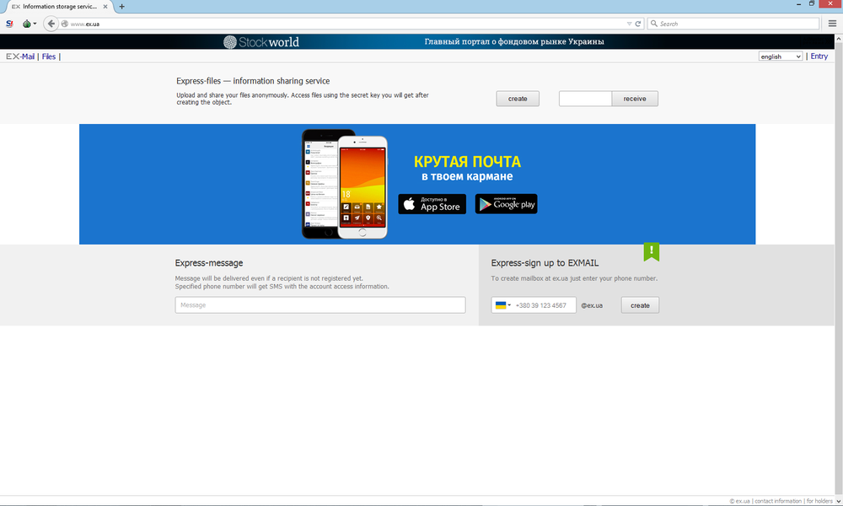This screenshot has height=506, width=843.
Task: Click the green exclamation bookmark badge
Action: [652, 251]
